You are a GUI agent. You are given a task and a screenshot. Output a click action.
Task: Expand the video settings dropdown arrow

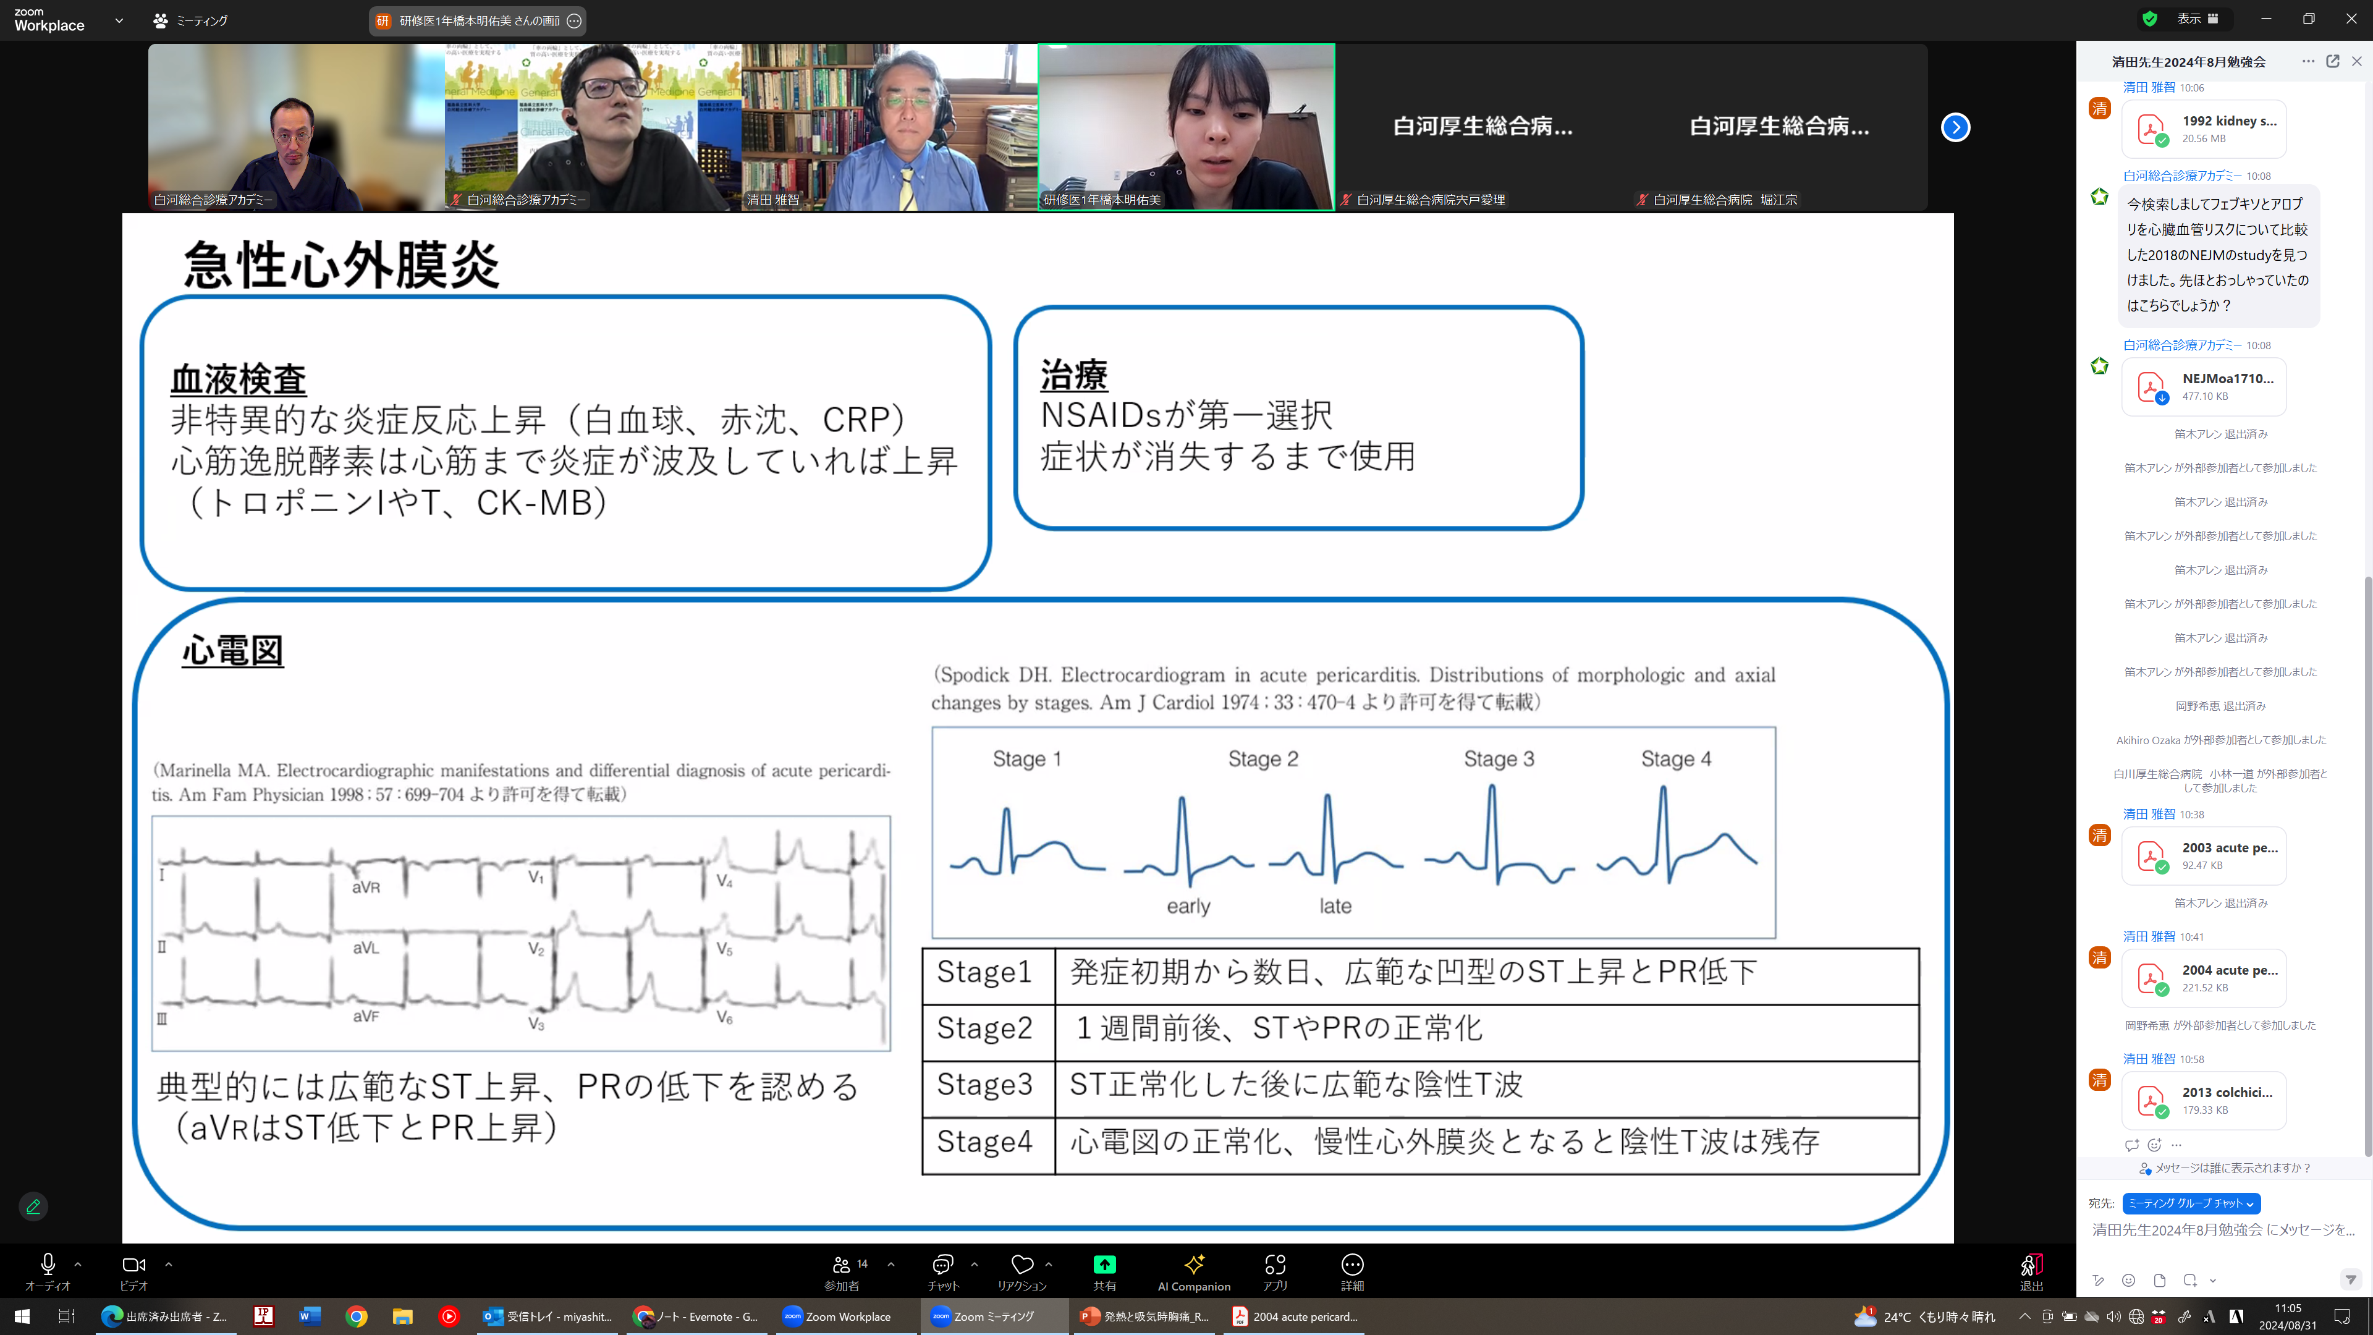[x=168, y=1263]
